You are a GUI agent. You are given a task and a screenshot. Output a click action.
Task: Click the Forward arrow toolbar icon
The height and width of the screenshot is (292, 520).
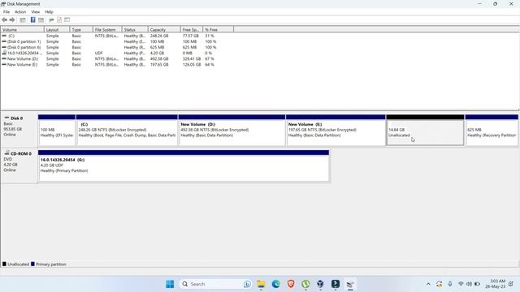(x=12, y=19)
